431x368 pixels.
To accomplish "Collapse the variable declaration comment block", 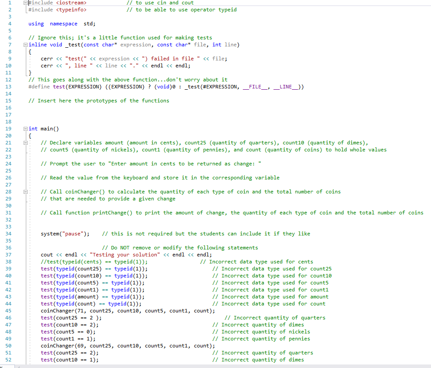I will [25, 142].
